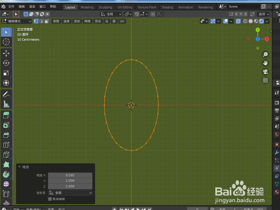This screenshot has height=210, width=280.
Task: Switch to edge select mode
Action: click(41, 21)
